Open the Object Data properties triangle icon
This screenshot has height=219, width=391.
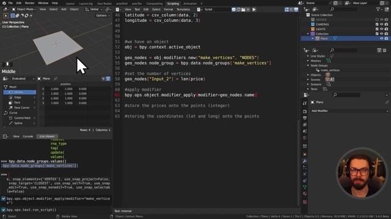305,187
